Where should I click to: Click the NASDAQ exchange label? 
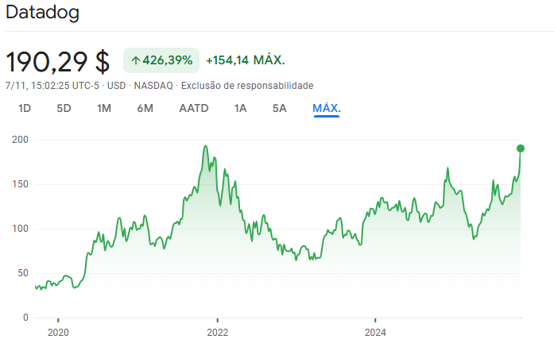(153, 85)
